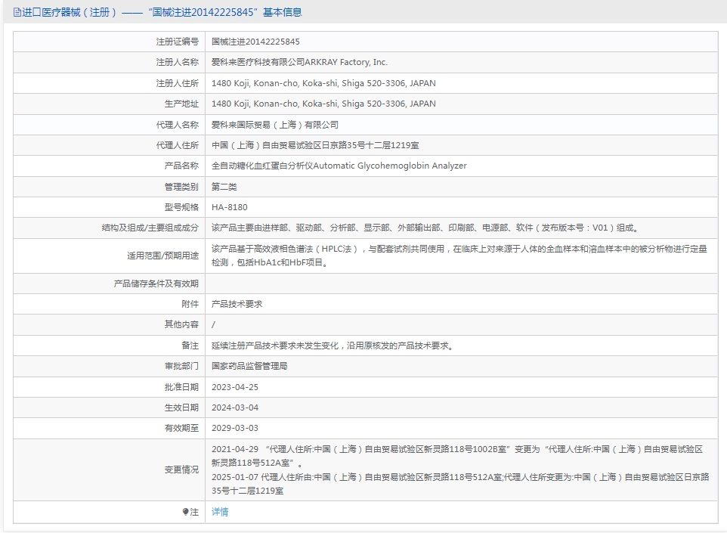Click the 2025-01-07 change record entry
This screenshot has width=727, height=533.
tap(457, 477)
